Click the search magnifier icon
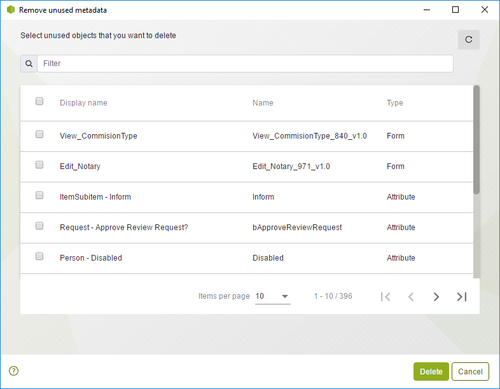The image size is (500, 389). click(29, 64)
